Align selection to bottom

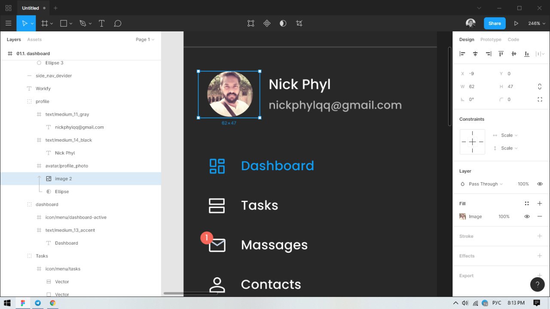(x=527, y=54)
